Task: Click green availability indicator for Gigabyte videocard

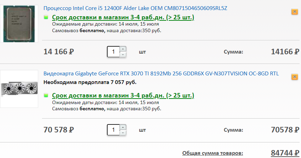Action: [x=46, y=95]
